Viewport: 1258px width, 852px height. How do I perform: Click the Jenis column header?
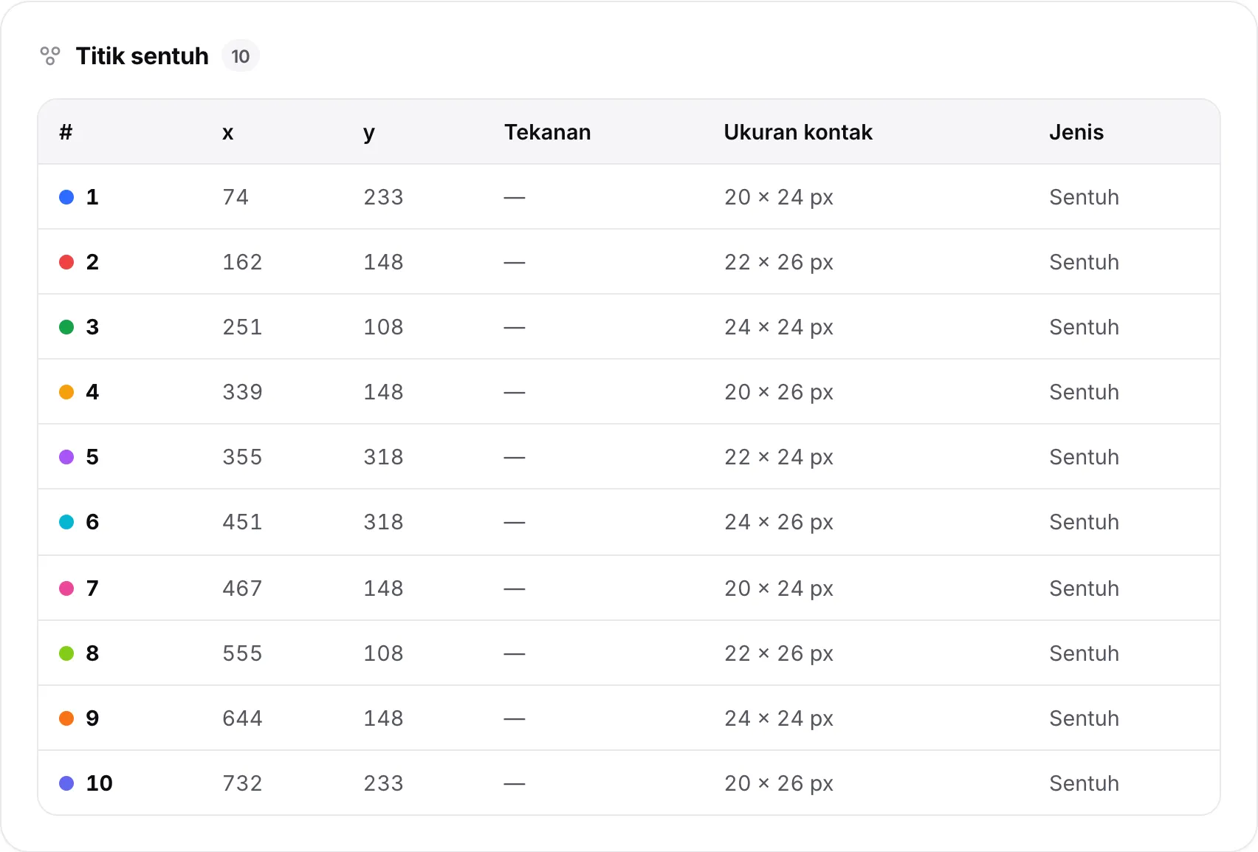(1076, 132)
